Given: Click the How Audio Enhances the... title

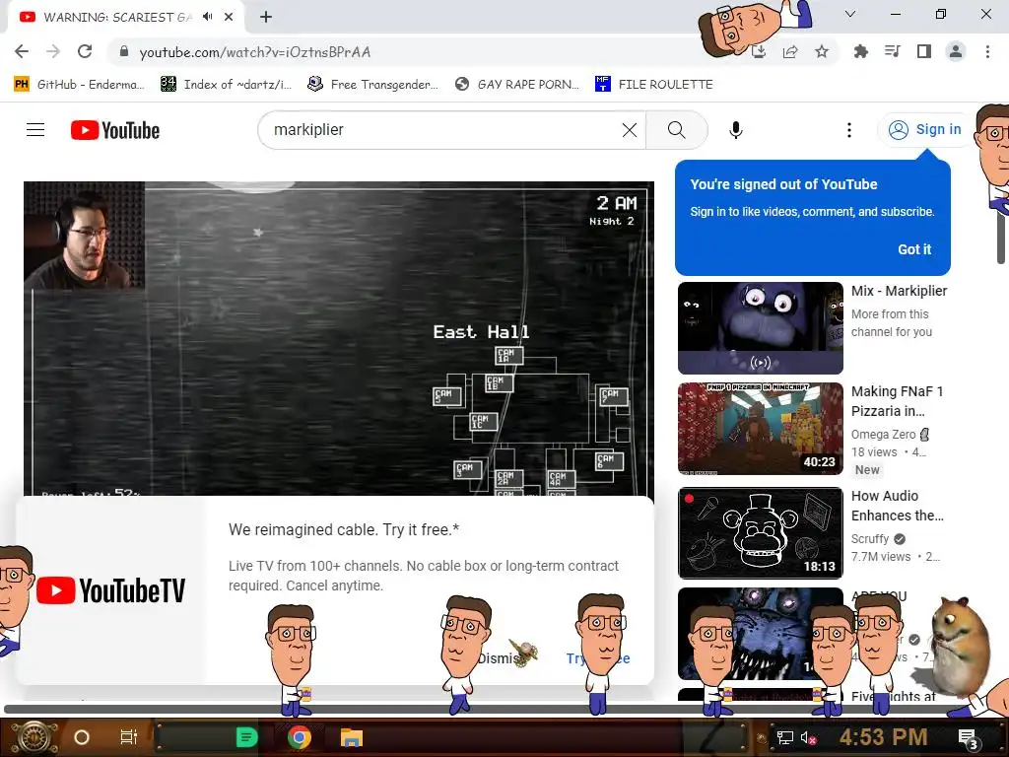Looking at the screenshot, I should click(897, 506).
